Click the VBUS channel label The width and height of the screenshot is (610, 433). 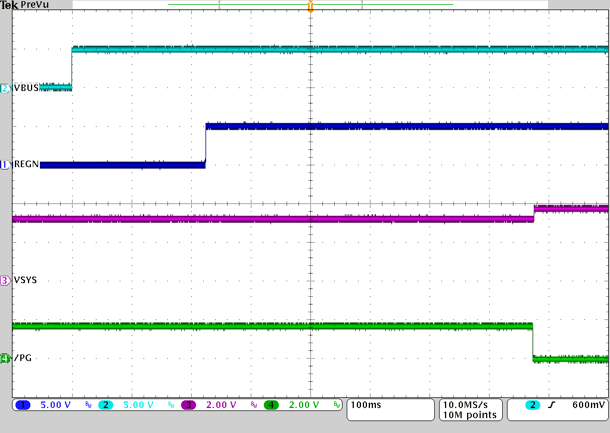coord(26,87)
